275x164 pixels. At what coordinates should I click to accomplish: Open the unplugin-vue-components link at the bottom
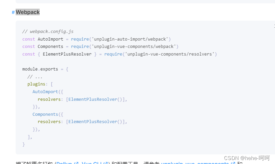pos(198,163)
